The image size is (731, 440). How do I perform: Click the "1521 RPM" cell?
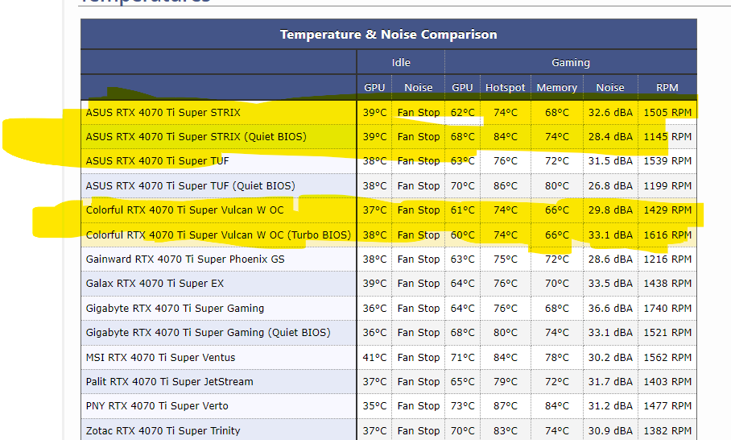pos(667,332)
